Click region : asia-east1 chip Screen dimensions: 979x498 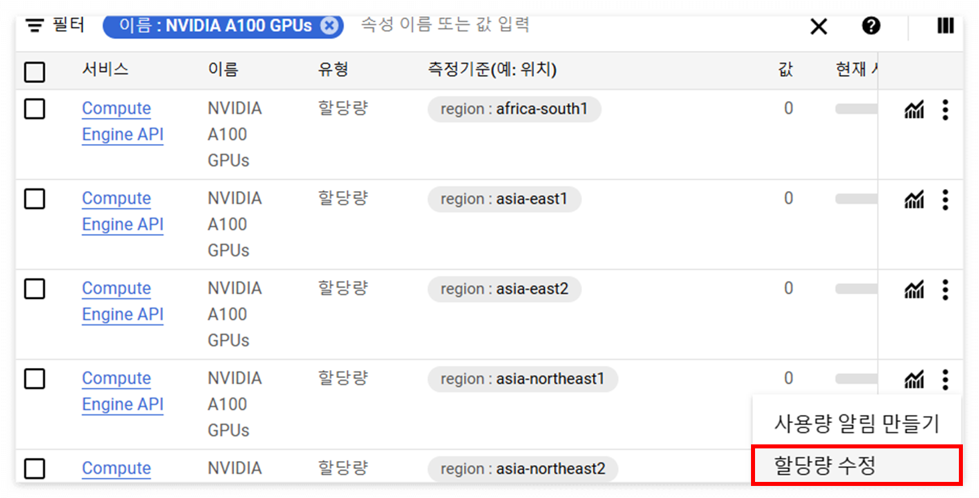point(504,198)
